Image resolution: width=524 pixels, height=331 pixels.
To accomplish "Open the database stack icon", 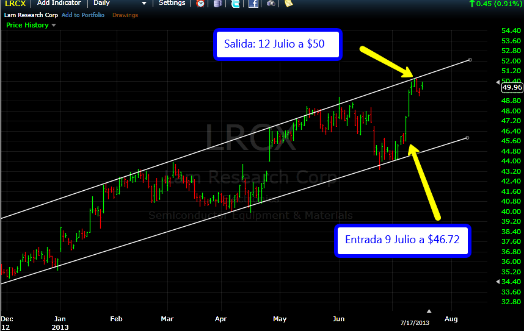I will [x=217, y=4].
